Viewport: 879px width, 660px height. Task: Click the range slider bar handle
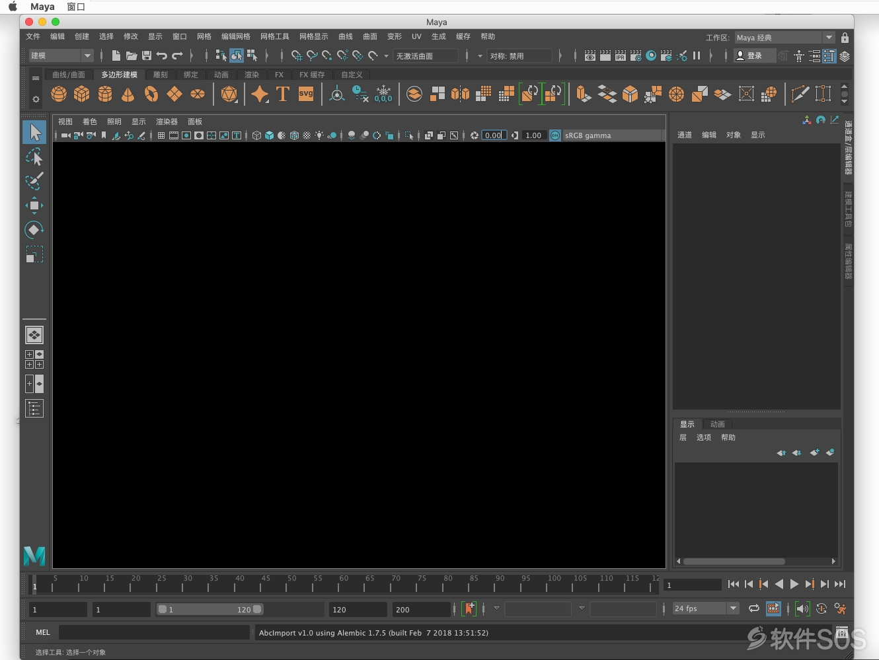point(210,609)
